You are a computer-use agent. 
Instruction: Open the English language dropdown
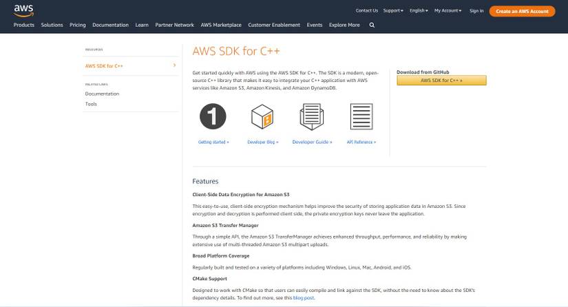point(419,11)
